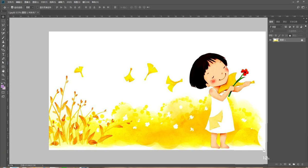Switch to the 历史记录 tab
308x168 pixels.
pos(293,22)
